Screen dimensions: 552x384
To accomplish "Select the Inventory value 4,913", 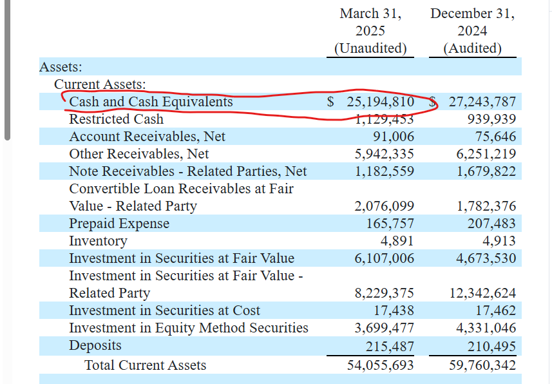I will (499, 241).
